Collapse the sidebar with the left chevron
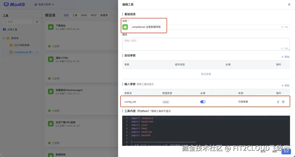Image resolution: width=295 pixels, height=157 pixels. 42,18
